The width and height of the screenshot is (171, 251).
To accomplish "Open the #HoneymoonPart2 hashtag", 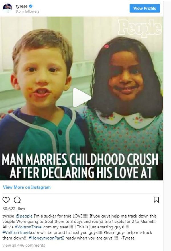I will pyautogui.click(x=46, y=238).
